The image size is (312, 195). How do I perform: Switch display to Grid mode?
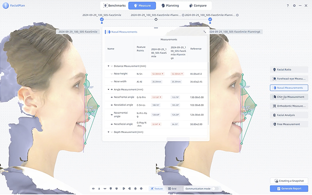pos(172,188)
